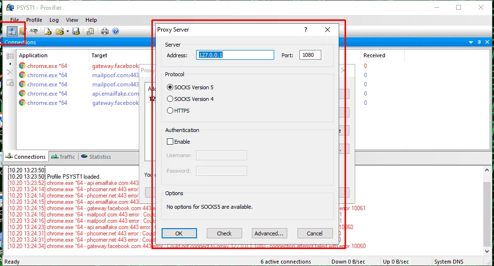
Task: Click the log entry timestamped 13:24:23
Action: pyautogui.click(x=79, y=227)
